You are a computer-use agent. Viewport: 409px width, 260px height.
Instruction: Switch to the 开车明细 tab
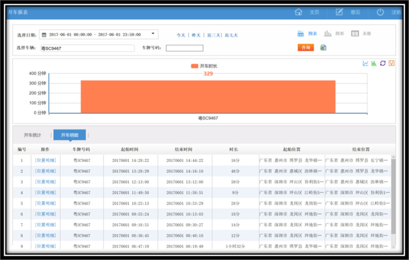70,135
